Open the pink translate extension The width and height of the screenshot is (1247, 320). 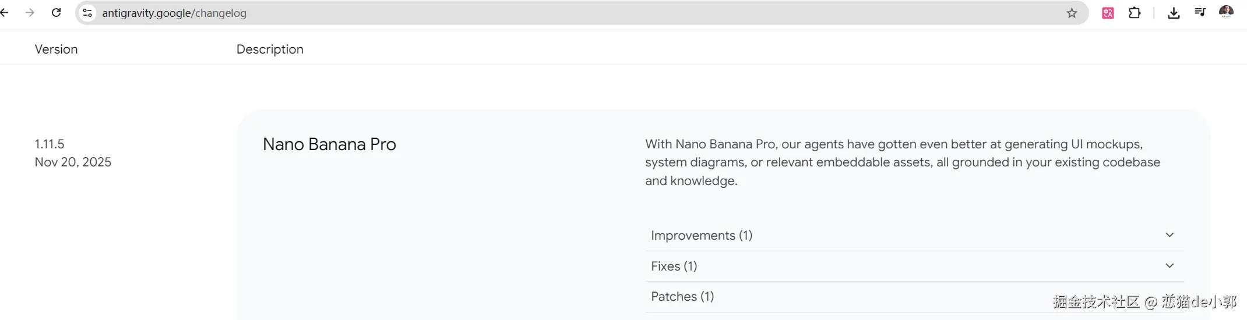tap(1108, 13)
